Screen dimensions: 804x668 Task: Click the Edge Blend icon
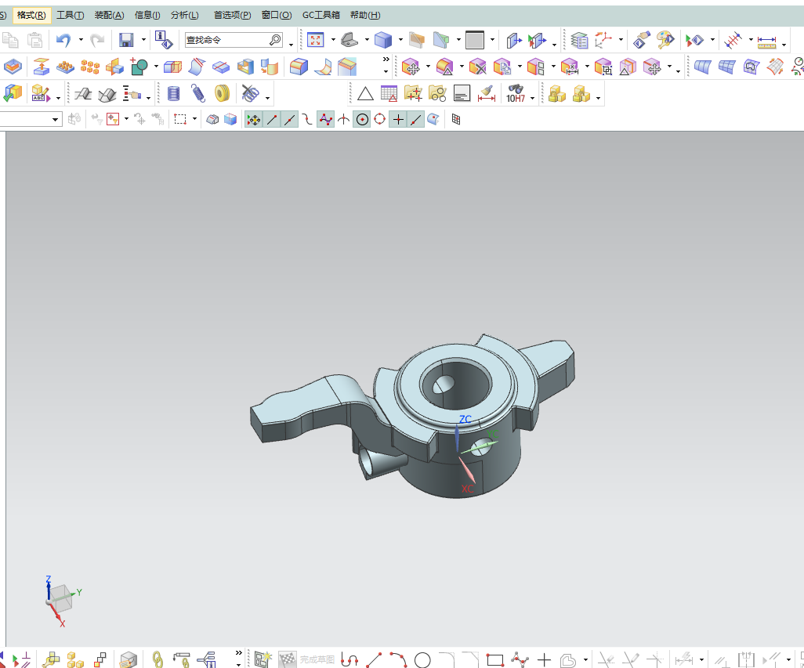click(299, 67)
